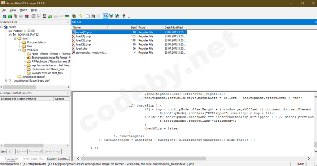
Task: Click the Obtain Protected Files safe icon
Action: [74, 16]
